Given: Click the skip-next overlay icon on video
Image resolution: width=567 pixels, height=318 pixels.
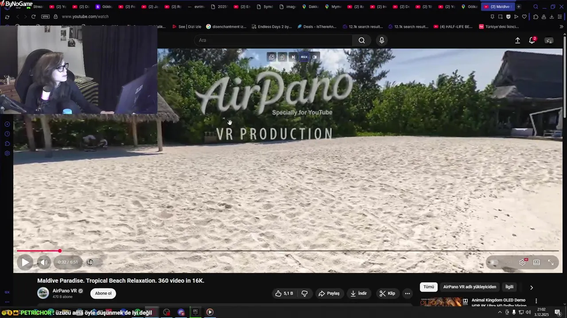Looking at the screenshot, I should (x=293, y=57).
